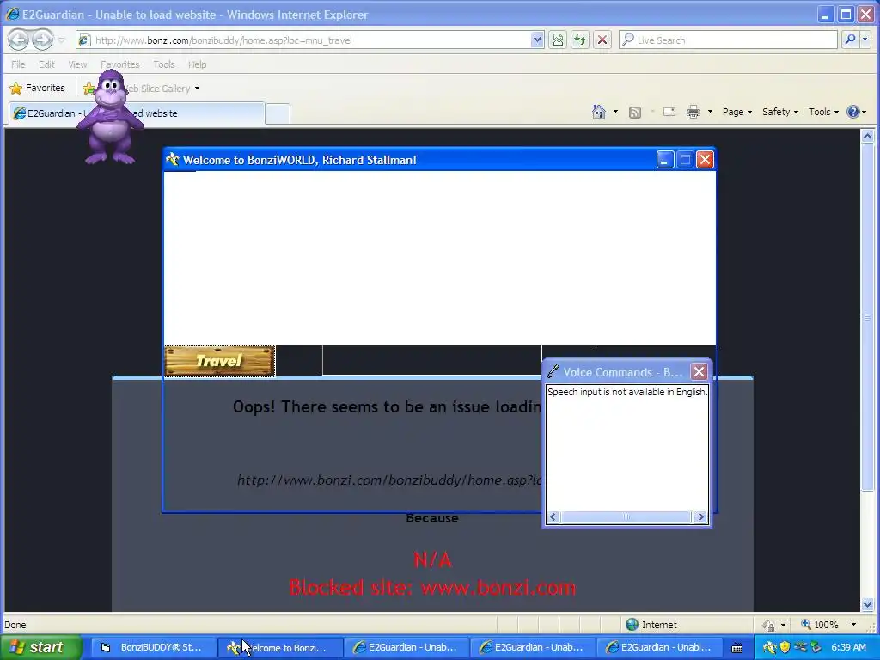Click the 6:39 AM clock
Screen dimensions: 880x660
coord(848,647)
